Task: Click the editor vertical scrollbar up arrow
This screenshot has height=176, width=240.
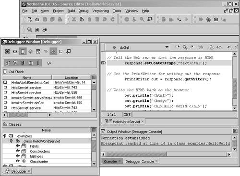Action: click(x=234, y=54)
